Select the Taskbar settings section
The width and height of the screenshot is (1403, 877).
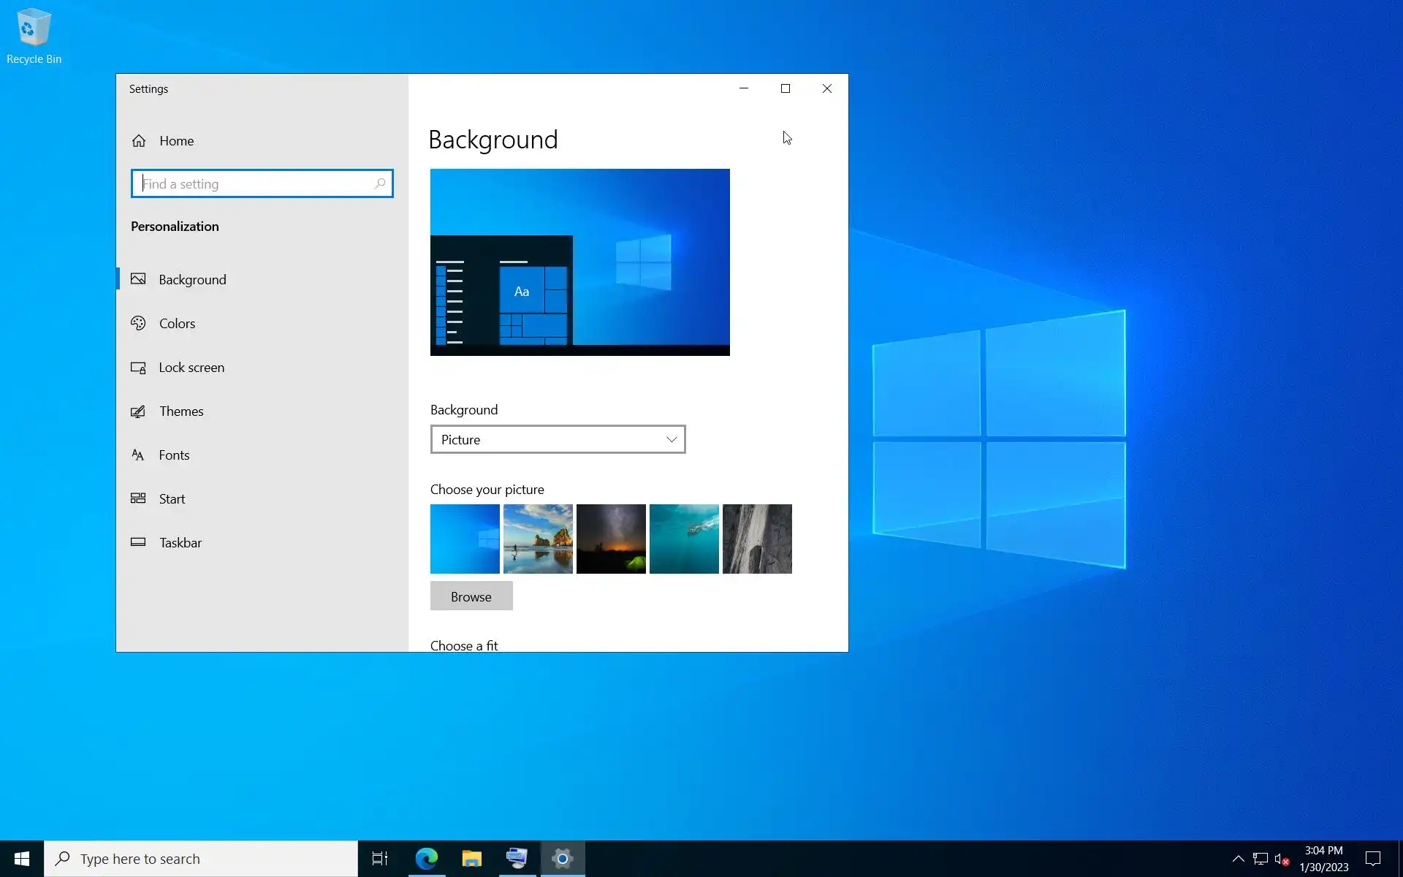coord(180,543)
